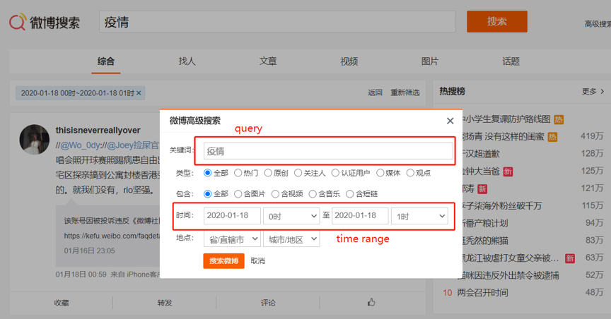Open the start hour 0时 dropdown
Viewport: 611px width, 319px height.
click(x=291, y=216)
